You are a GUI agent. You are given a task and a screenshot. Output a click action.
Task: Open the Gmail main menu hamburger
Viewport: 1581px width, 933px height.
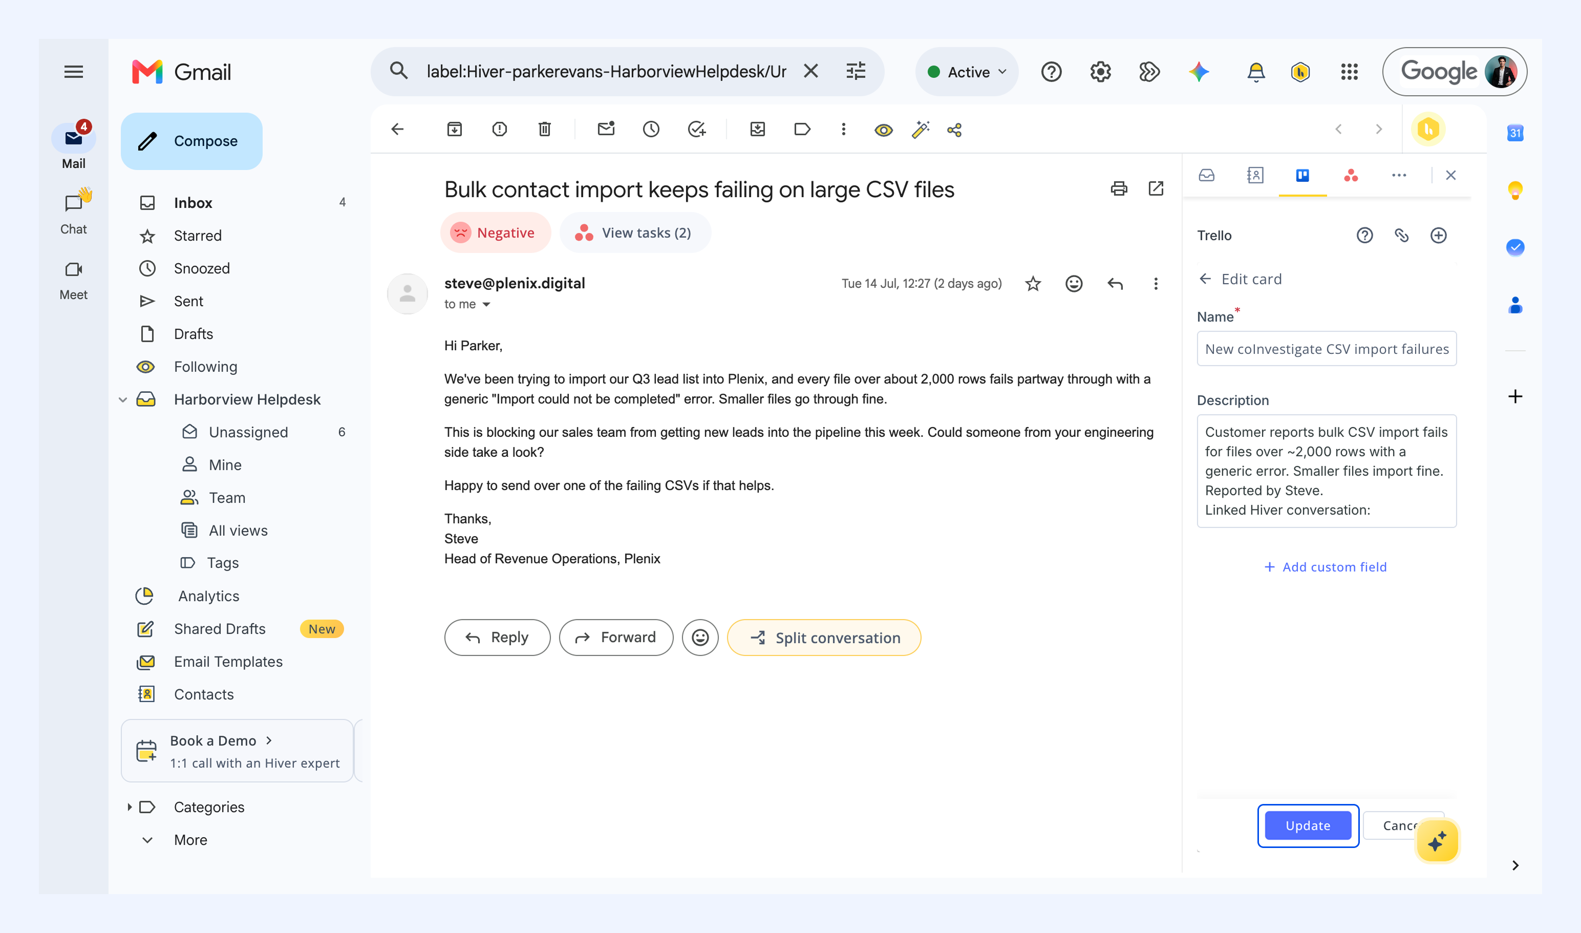(74, 72)
